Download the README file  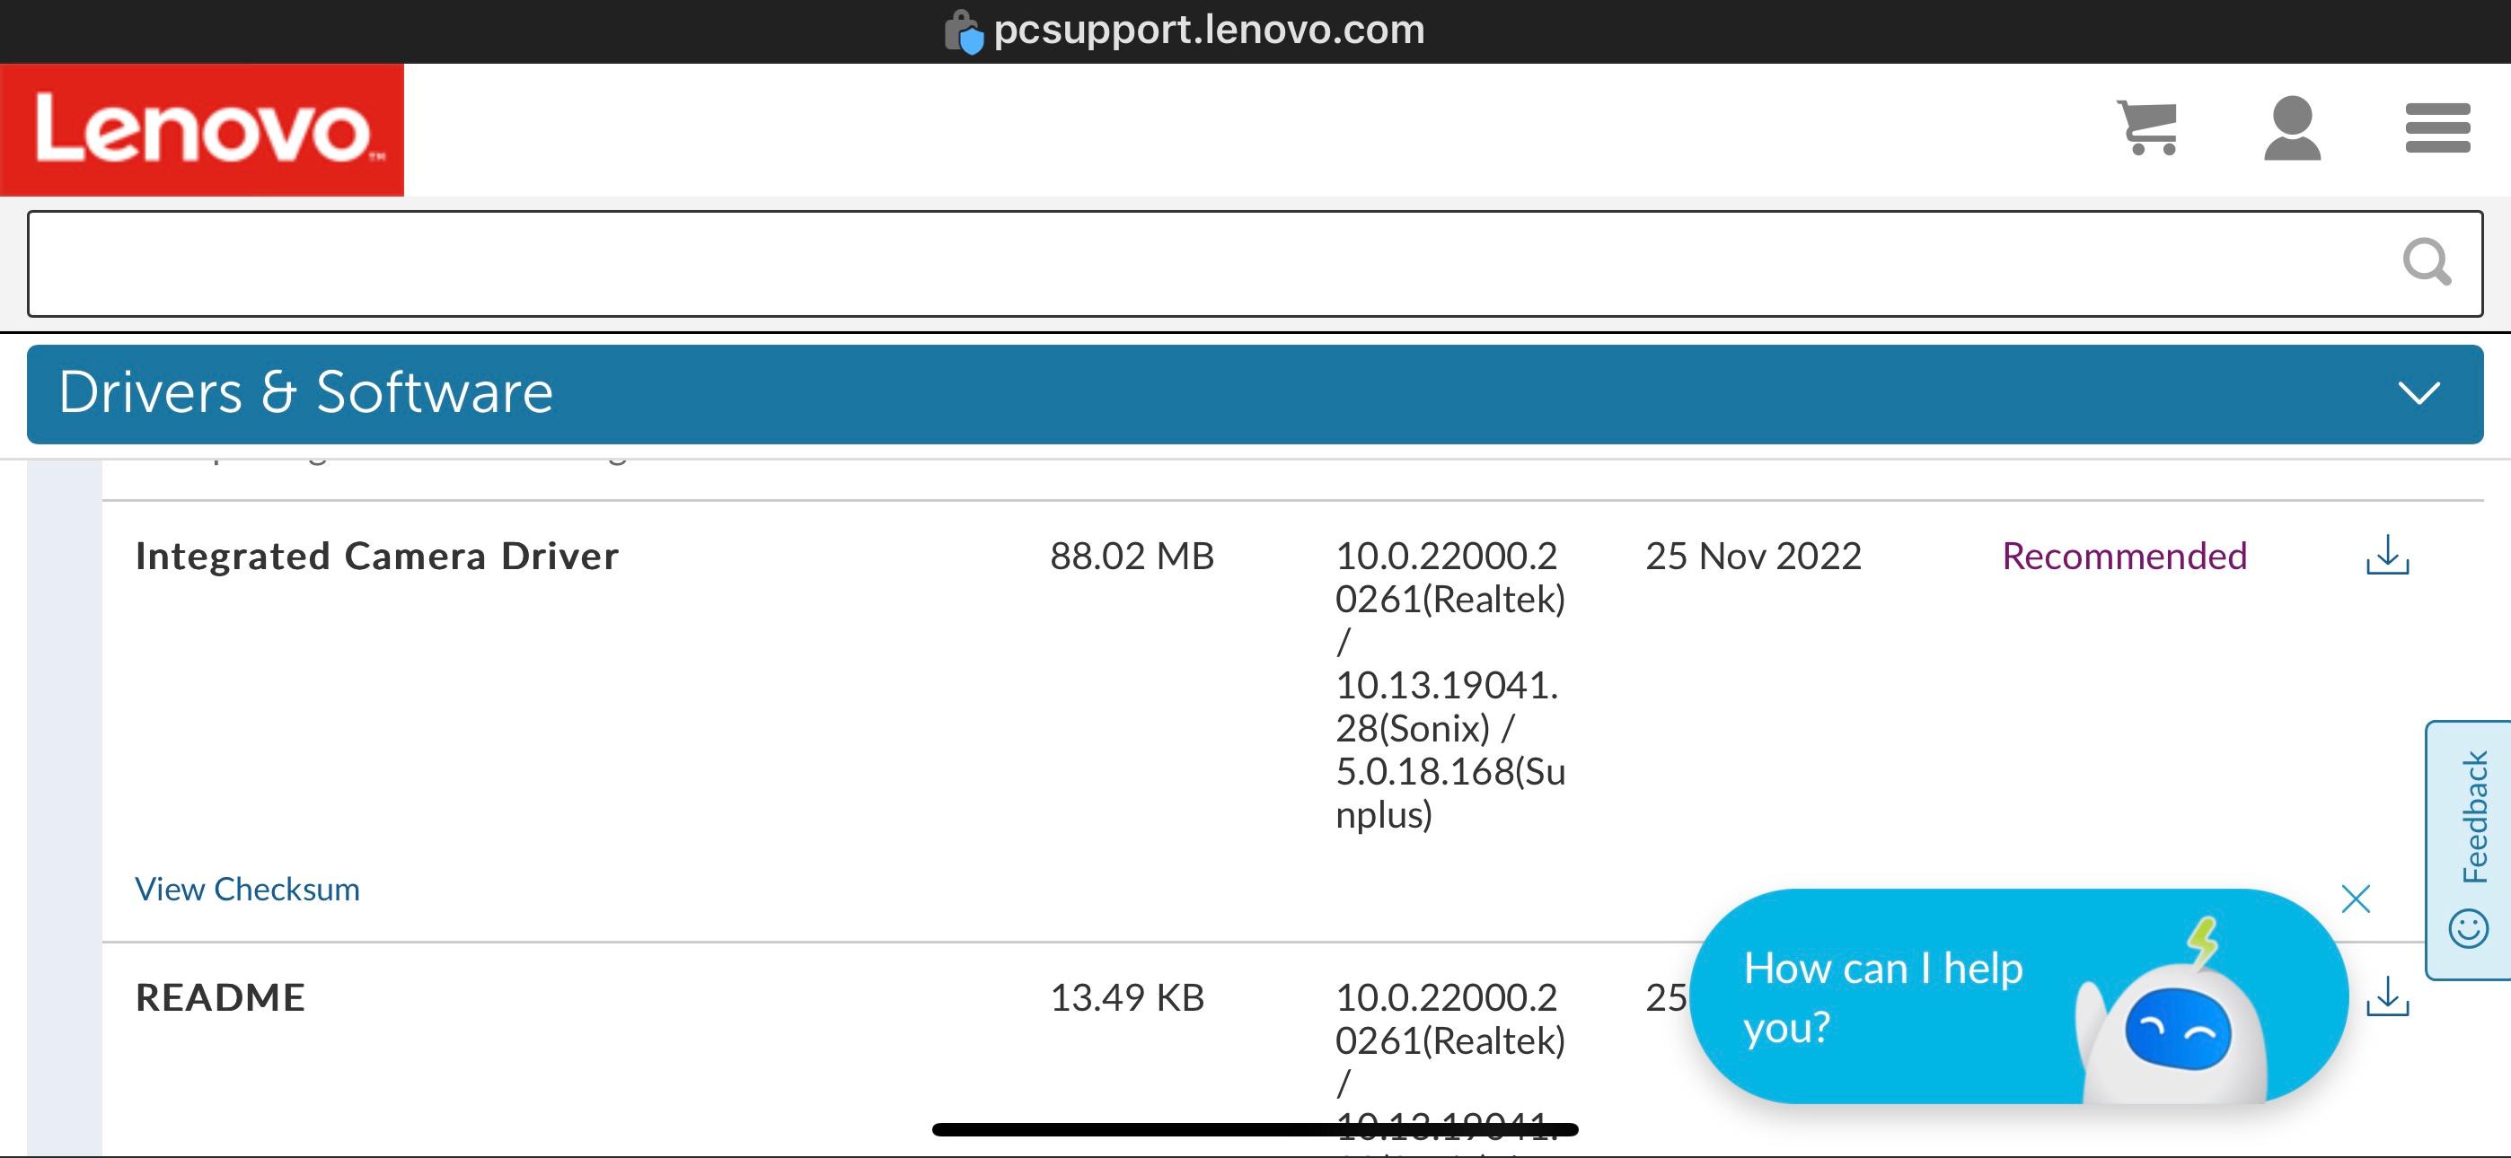[x=2387, y=996]
